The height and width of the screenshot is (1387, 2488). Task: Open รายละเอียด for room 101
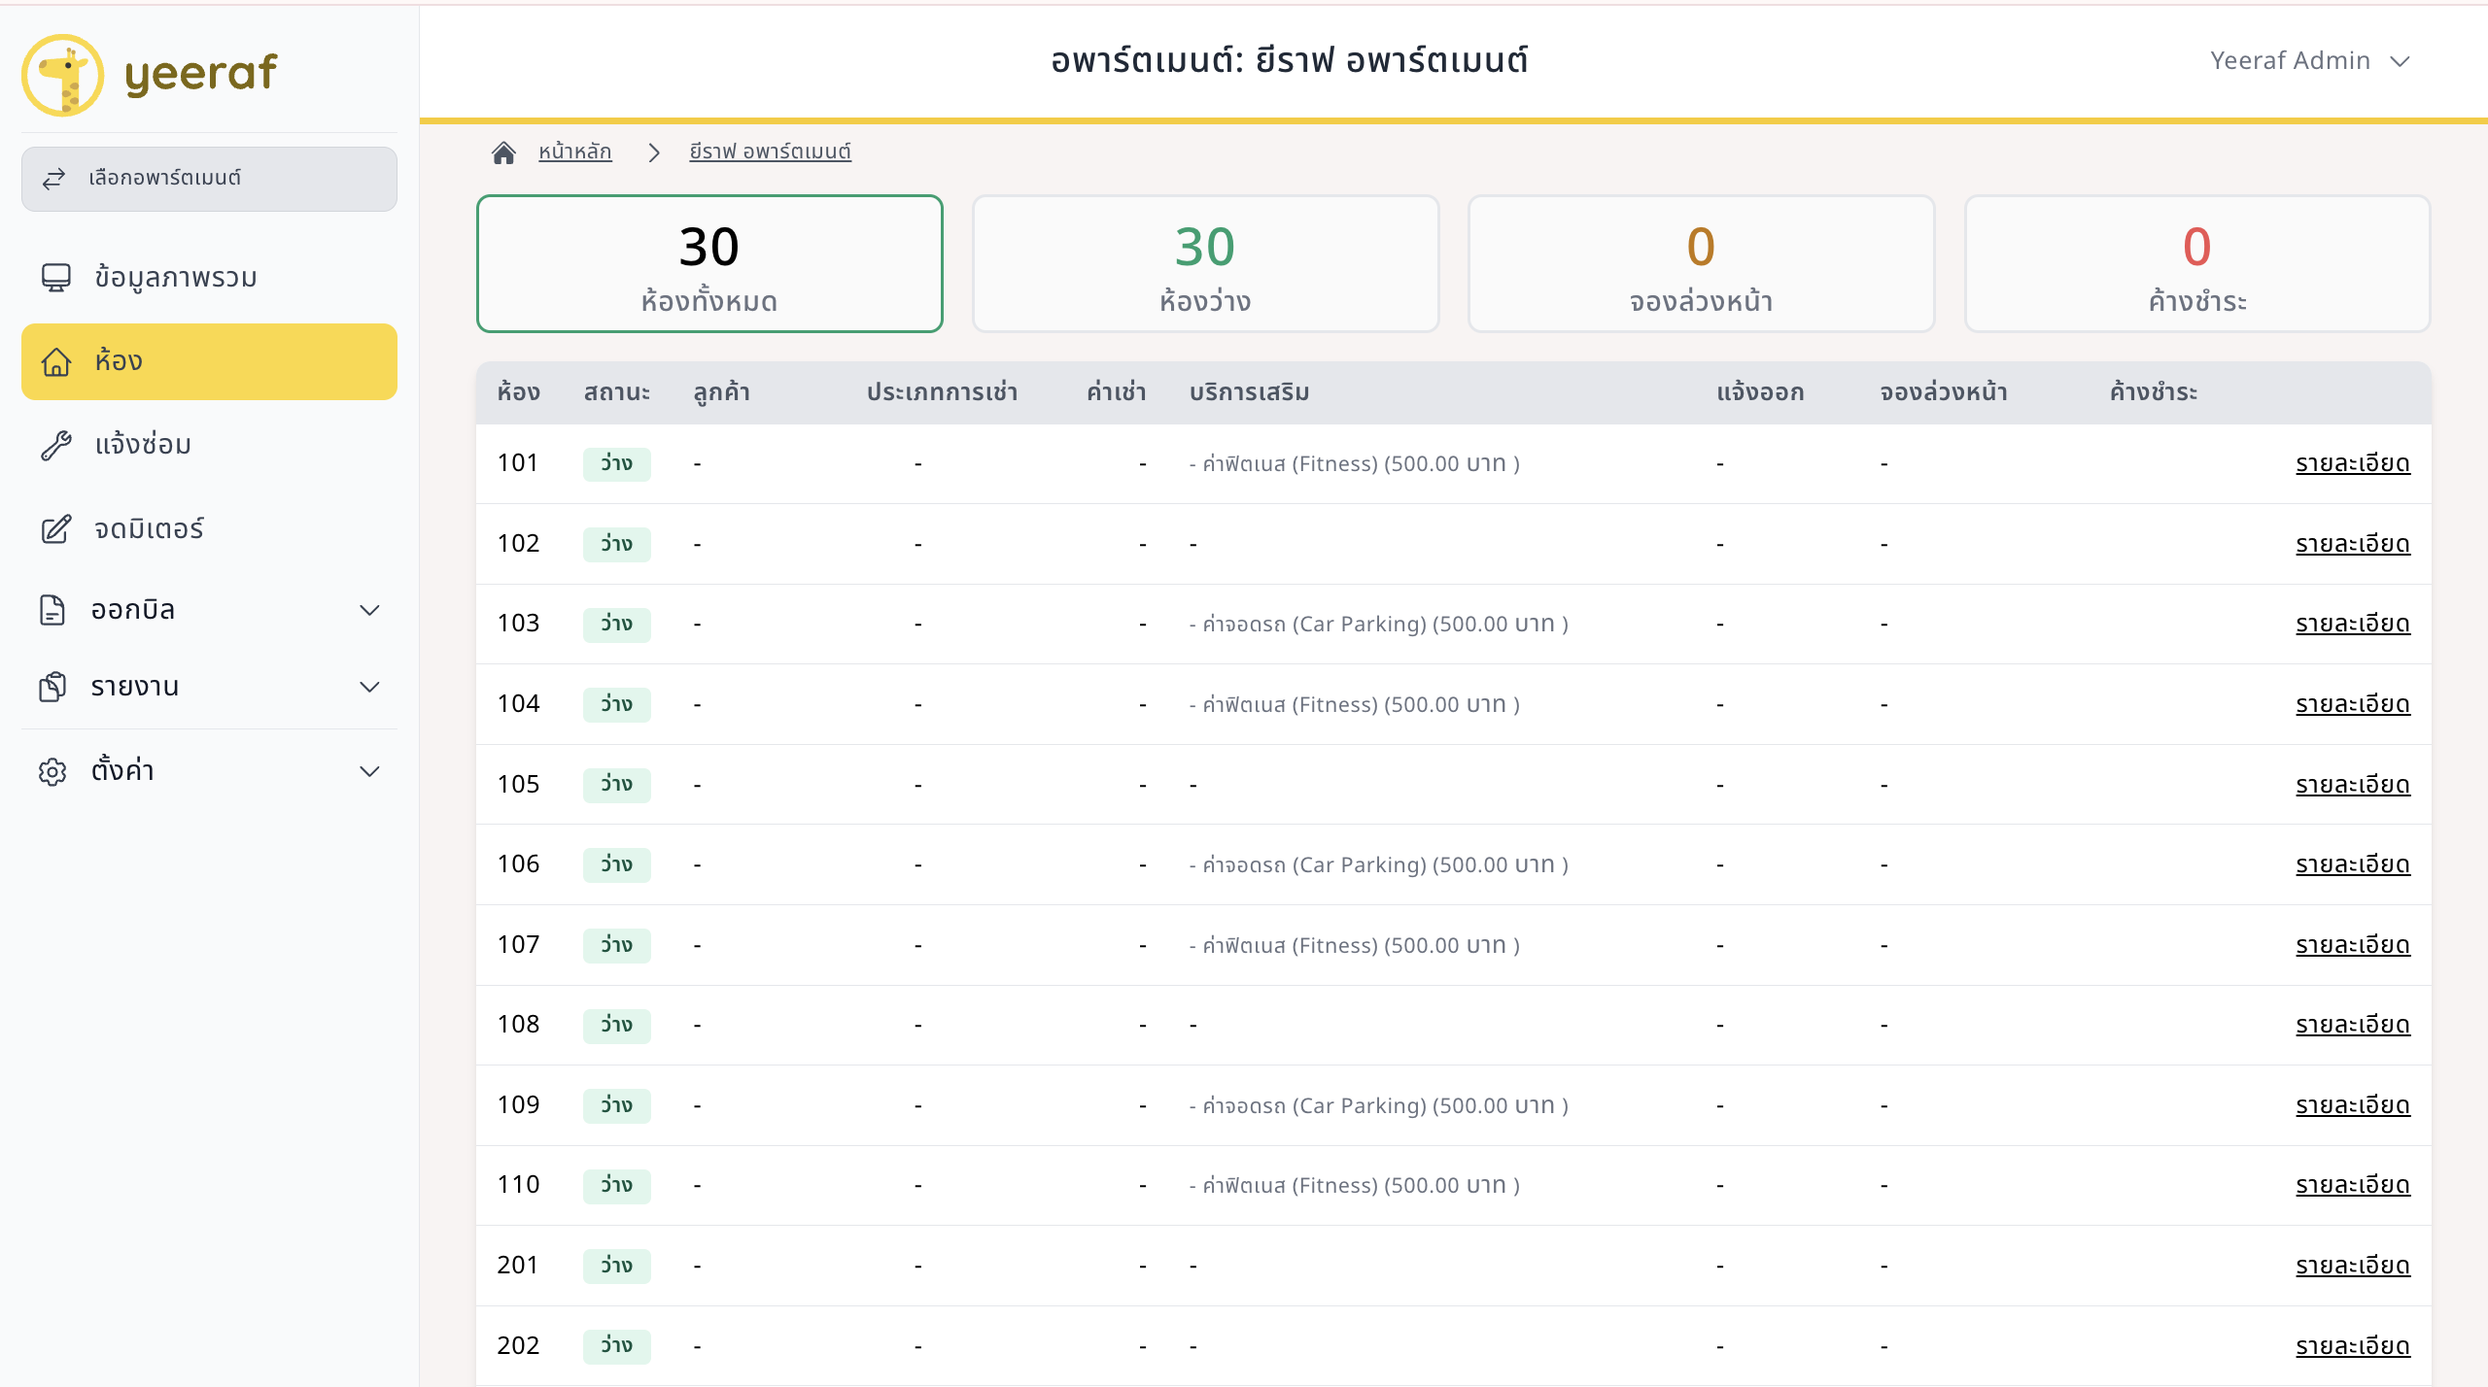(x=2353, y=463)
